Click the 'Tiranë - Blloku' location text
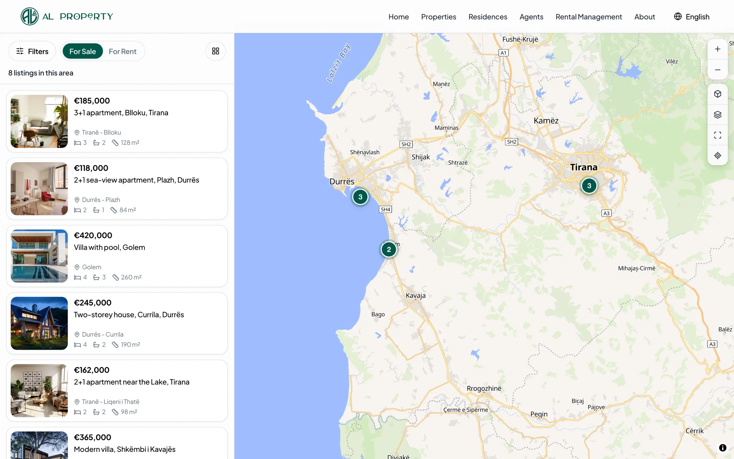734x459 pixels. click(x=101, y=132)
